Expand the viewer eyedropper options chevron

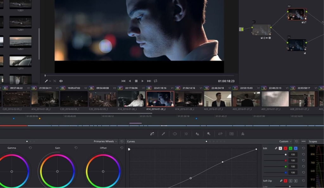point(50,81)
